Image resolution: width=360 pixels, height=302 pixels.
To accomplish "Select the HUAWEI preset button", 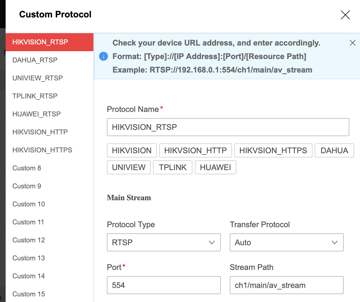I will tap(215, 167).
